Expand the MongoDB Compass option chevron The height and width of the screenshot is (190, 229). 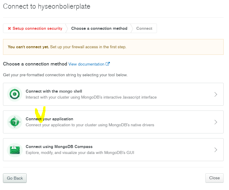216,150
